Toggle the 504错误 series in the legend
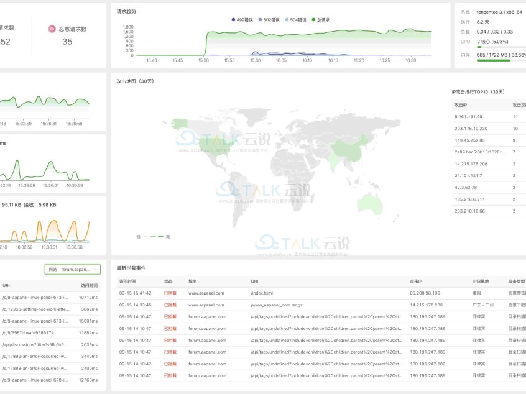This screenshot has width=526, height=394. [x=295, y=20]
